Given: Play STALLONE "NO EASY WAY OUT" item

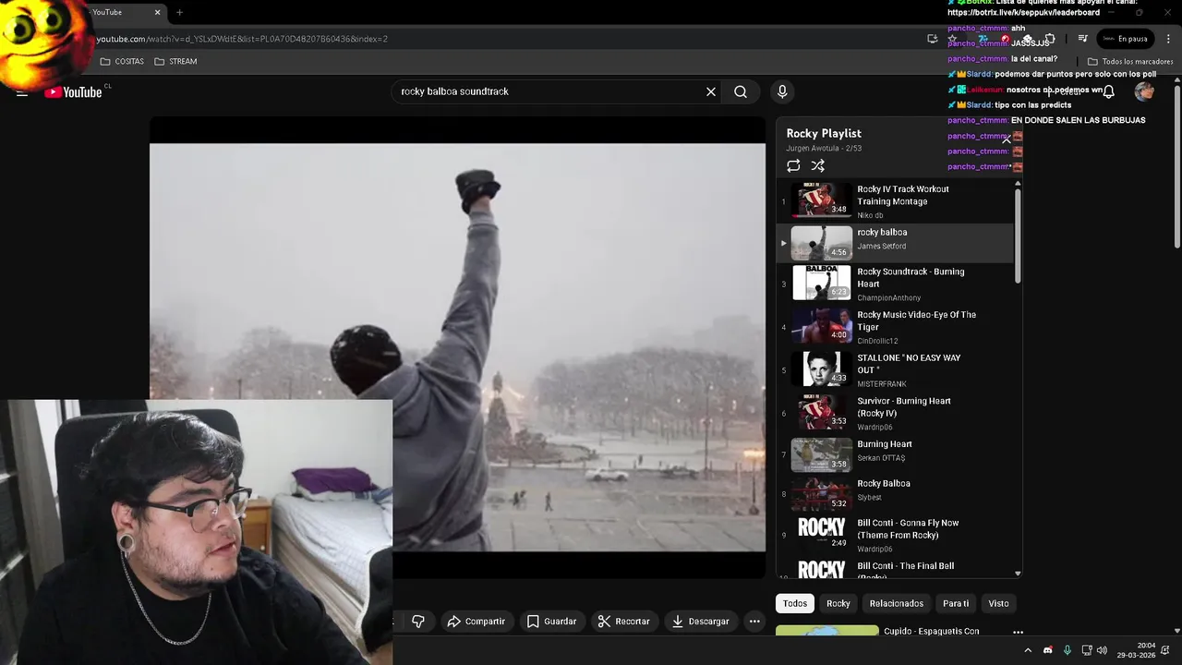Looking at the screenshot, I should (x=895, y=369).
